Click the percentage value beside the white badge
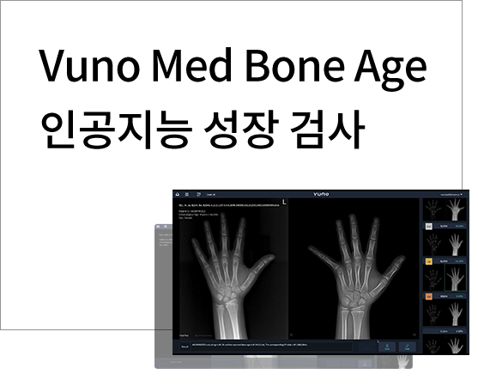Viewport: 478px width, 386px height. pyautogui.click(x=459, y=226)
